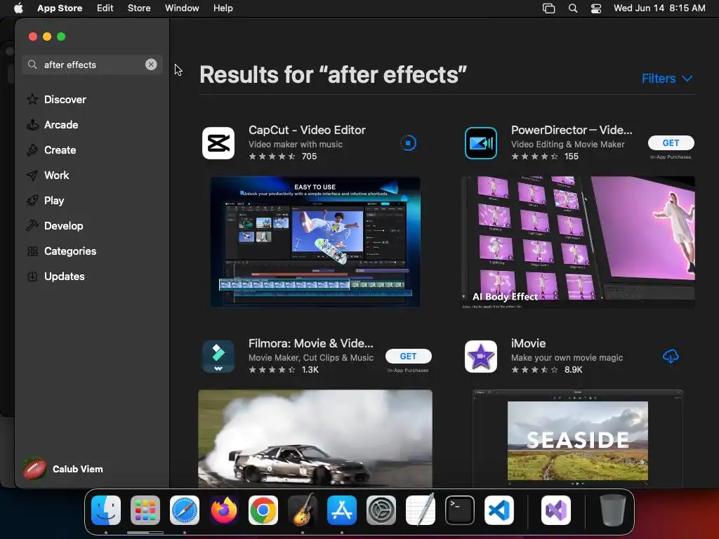Click the Filmora app icon
This screenshot has width=719, height=539.
tap(218, 356)
